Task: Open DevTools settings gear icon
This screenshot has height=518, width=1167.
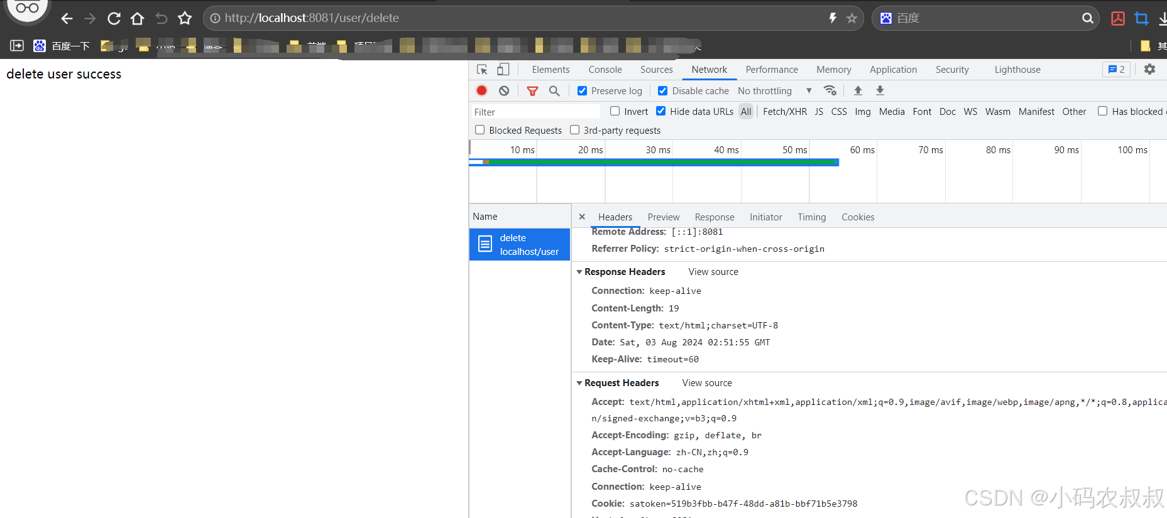Action: (1149, 70)
